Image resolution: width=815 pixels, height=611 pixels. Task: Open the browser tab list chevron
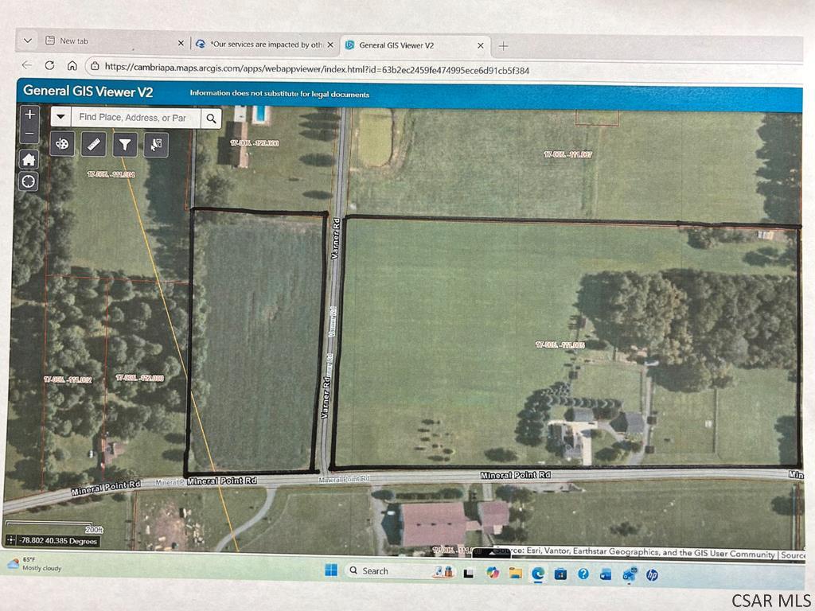28,41
